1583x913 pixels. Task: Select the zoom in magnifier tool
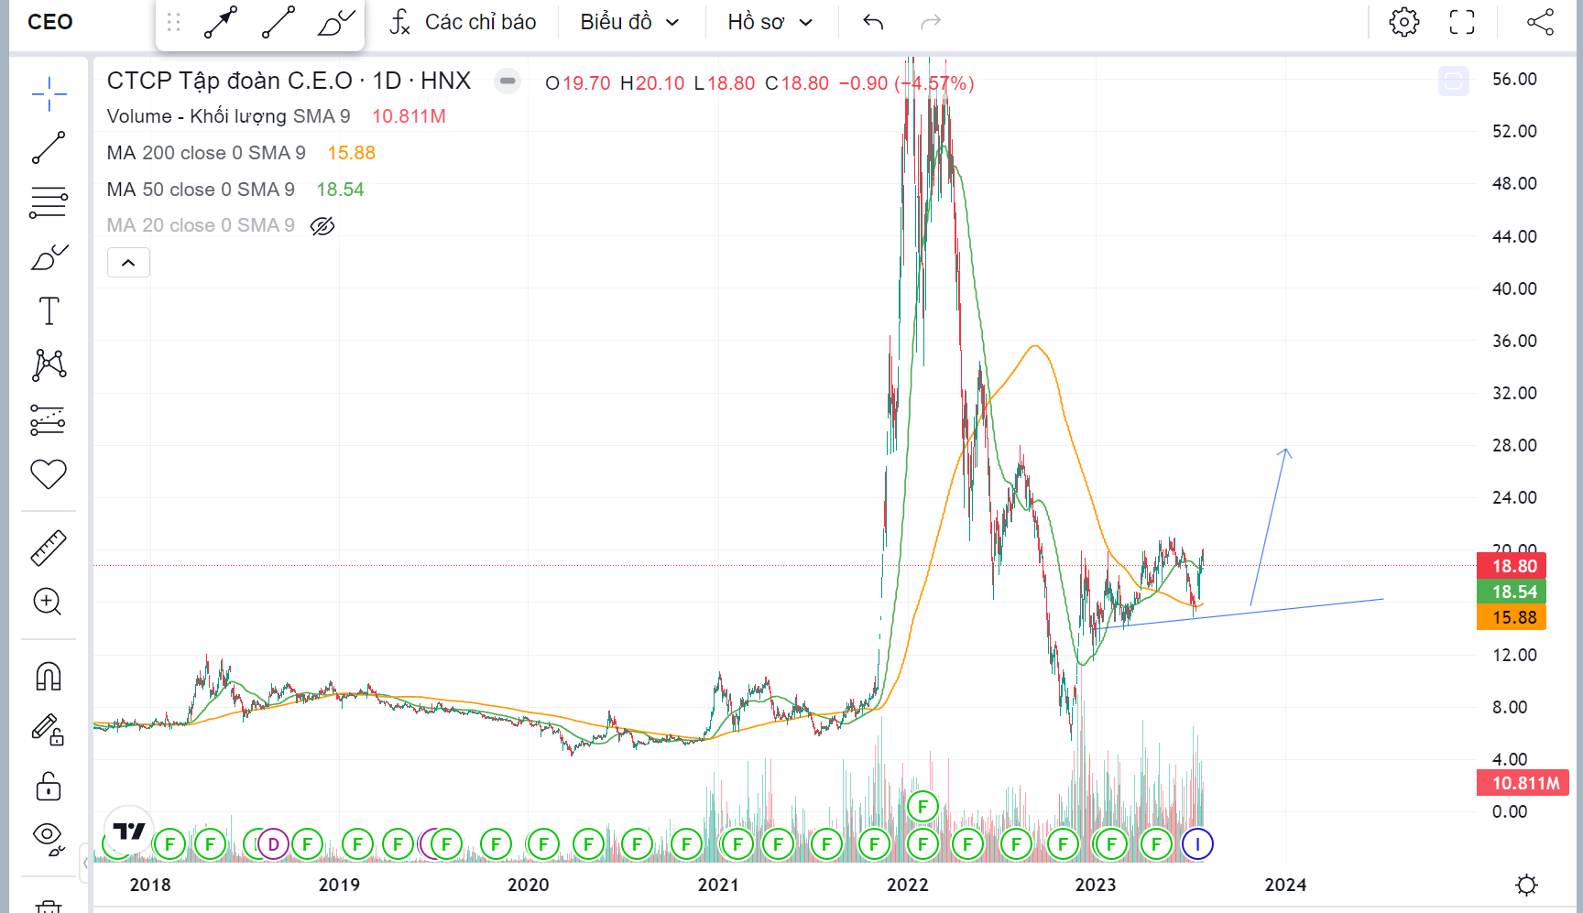point(48,602)
